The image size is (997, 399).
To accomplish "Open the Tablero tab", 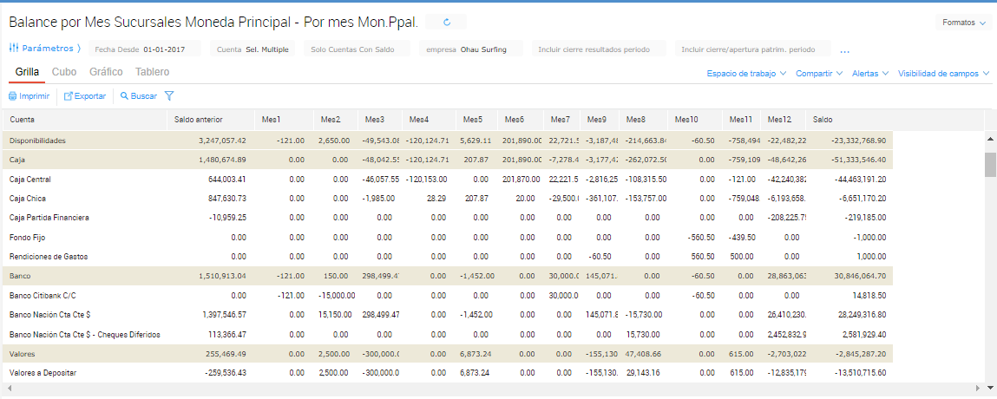I will click(x=152, y=72).
